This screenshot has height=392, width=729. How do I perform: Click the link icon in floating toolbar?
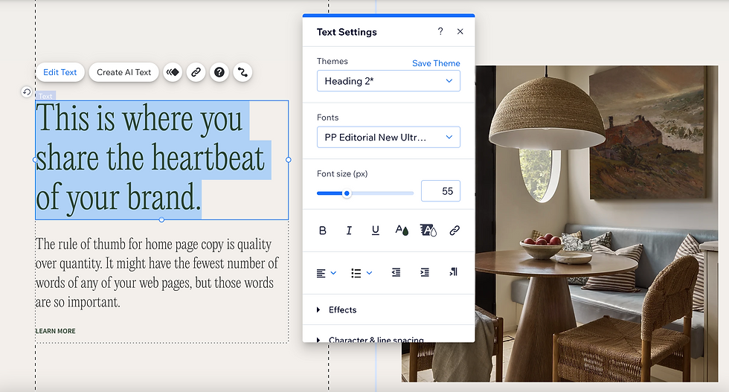coord(196,72)
